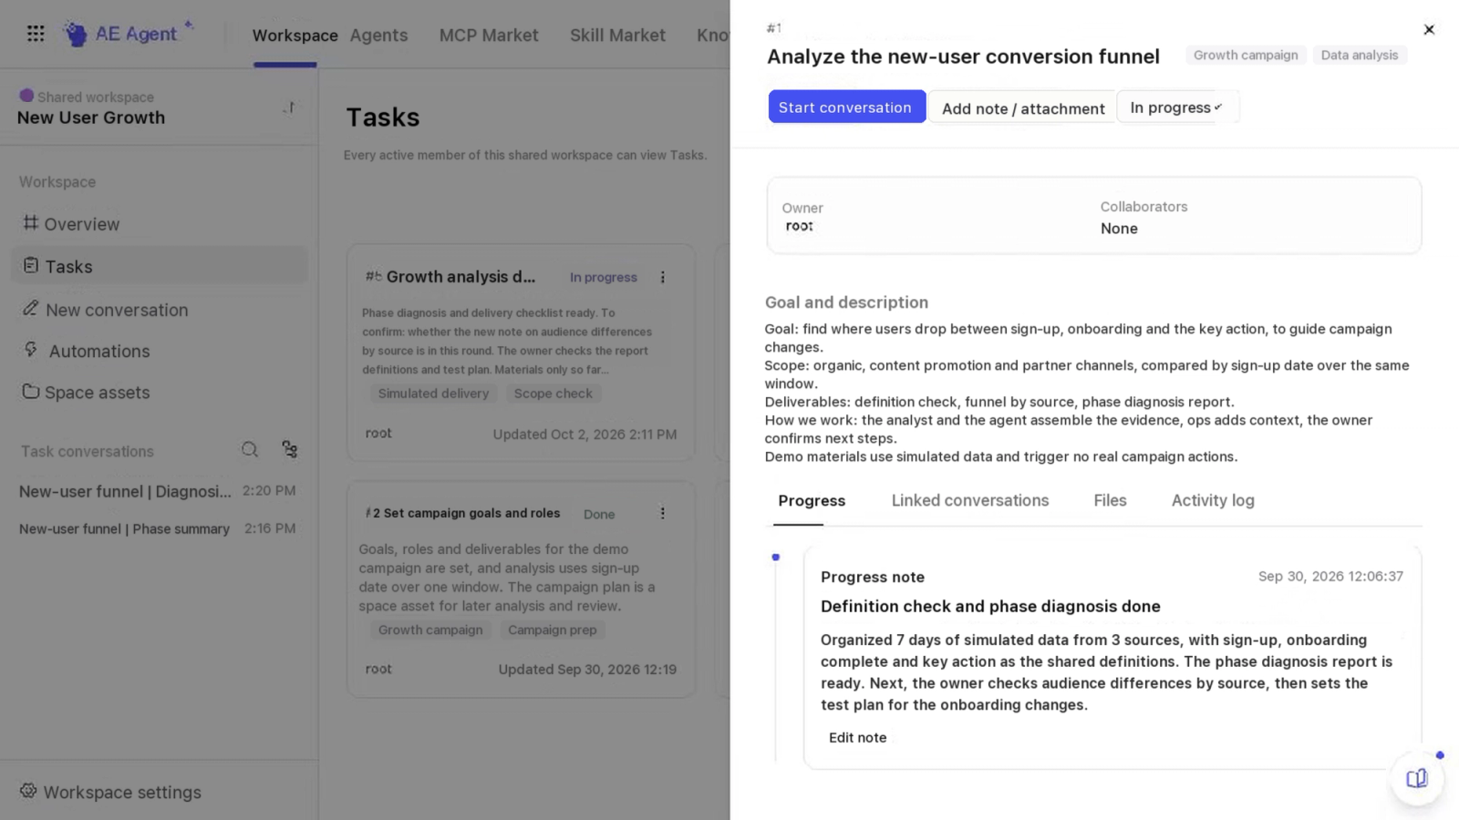Click Definition check and phase diagnosis done heading

990,606
